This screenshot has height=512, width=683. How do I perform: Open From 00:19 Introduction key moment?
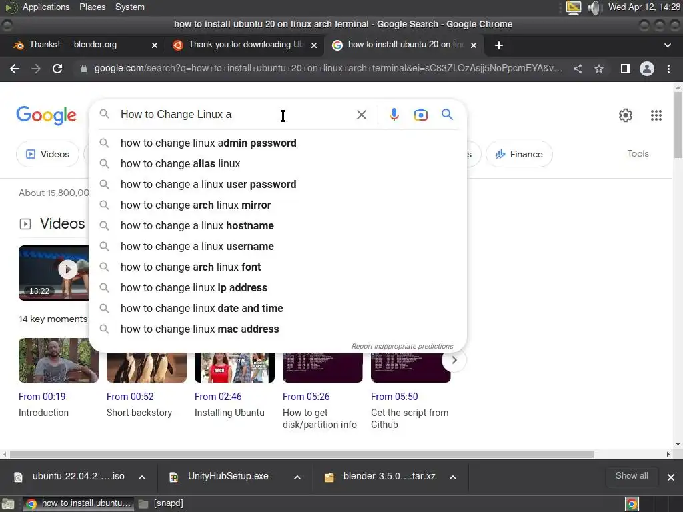tap(59, 378)
